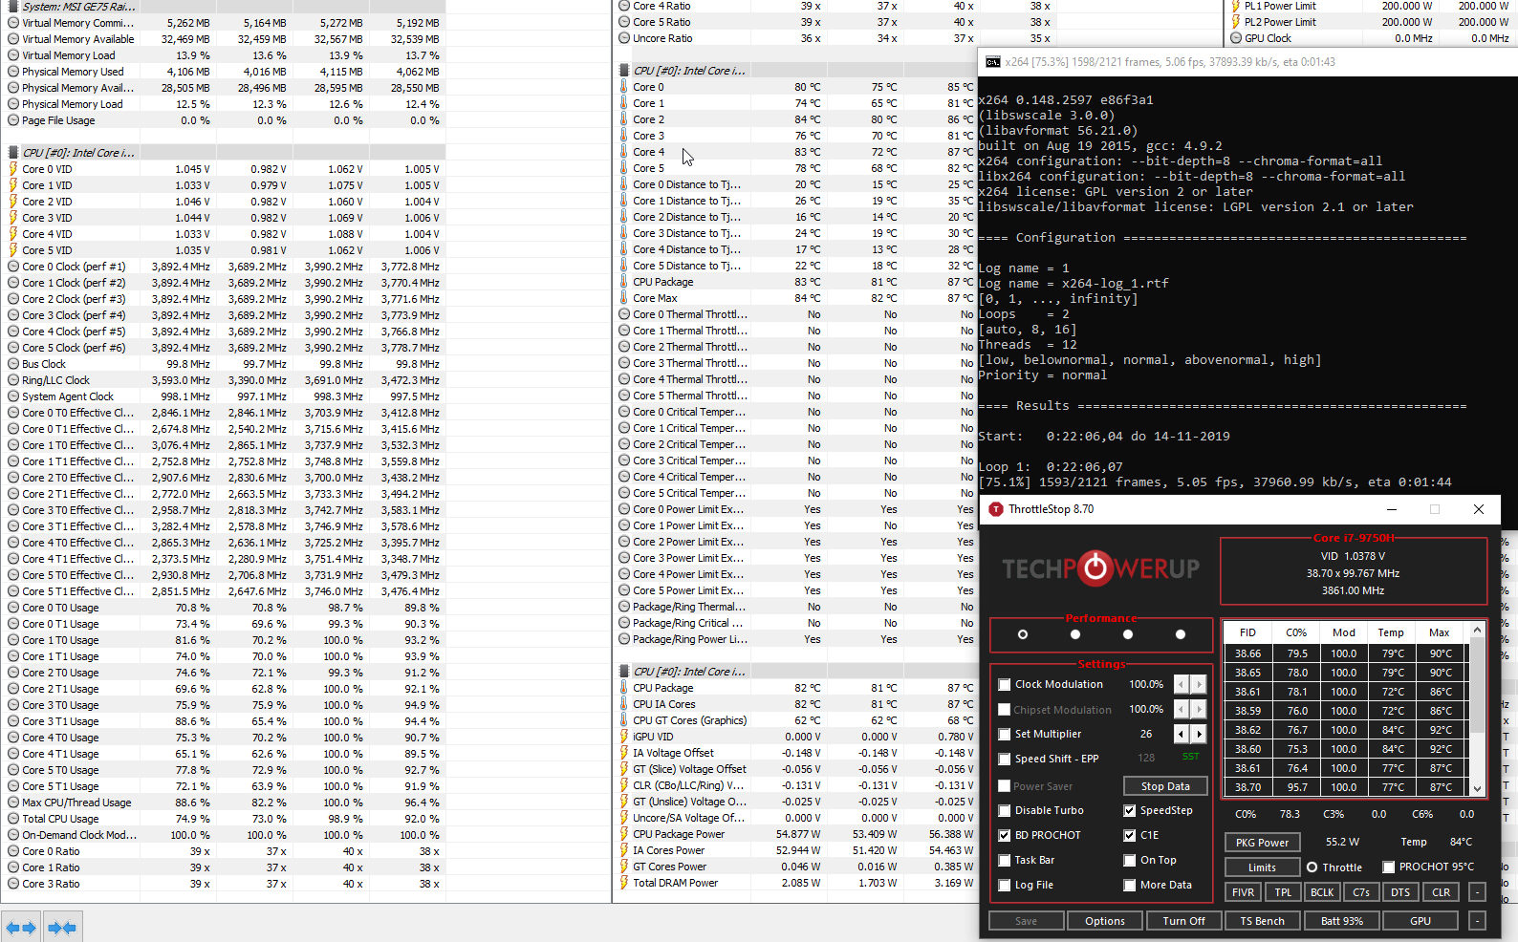Click the icon beside GPU Clock

pos(1236,38)
